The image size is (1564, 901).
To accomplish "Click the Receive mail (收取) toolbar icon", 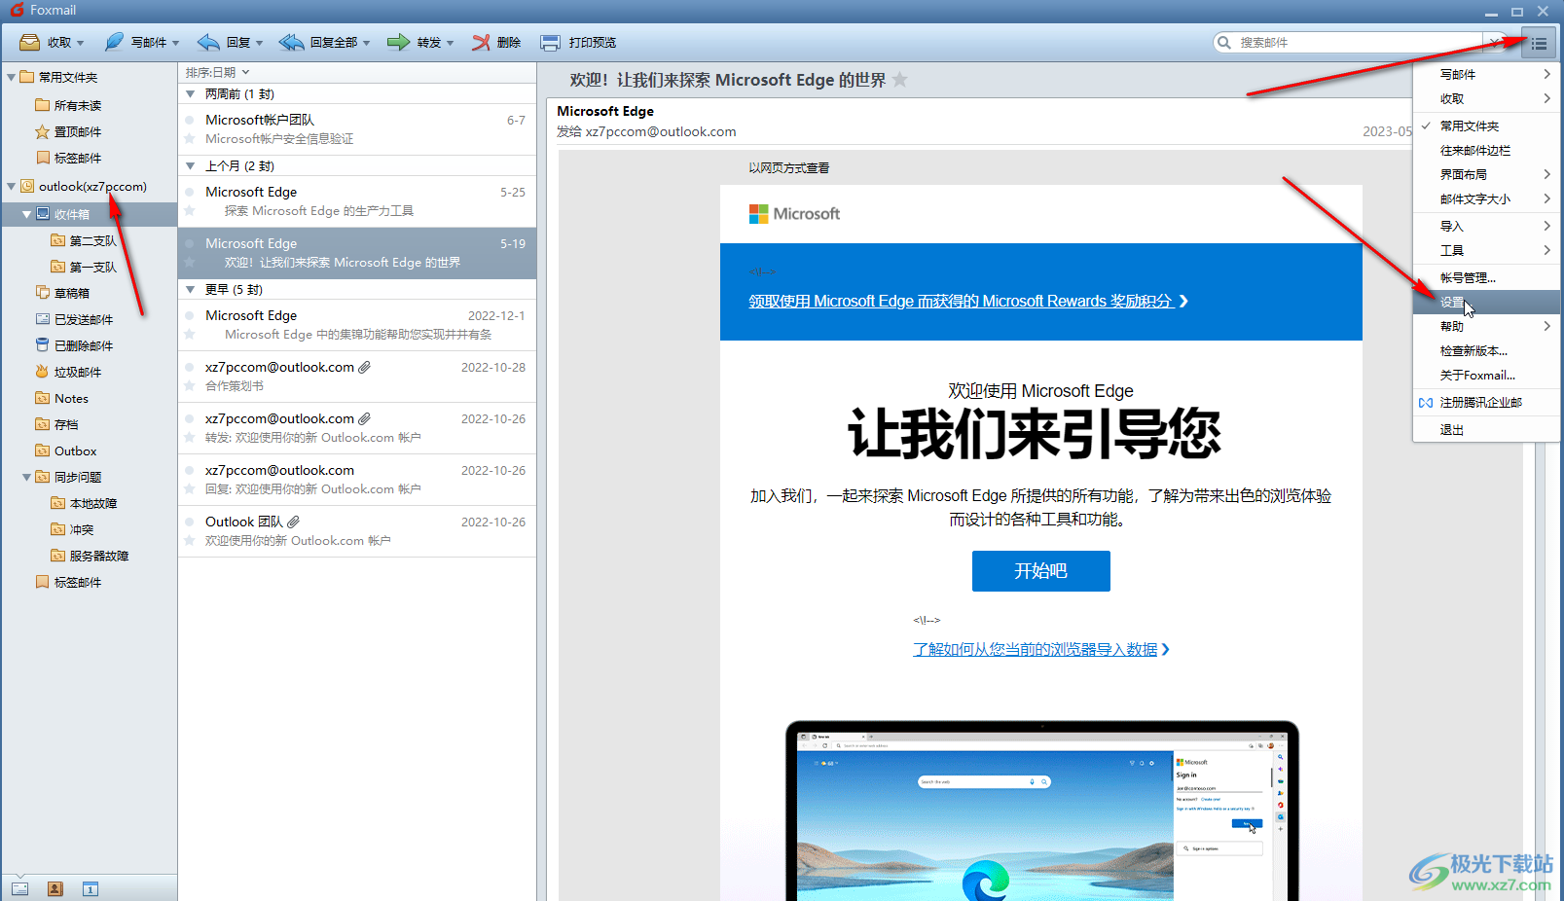I will [30, 43].
